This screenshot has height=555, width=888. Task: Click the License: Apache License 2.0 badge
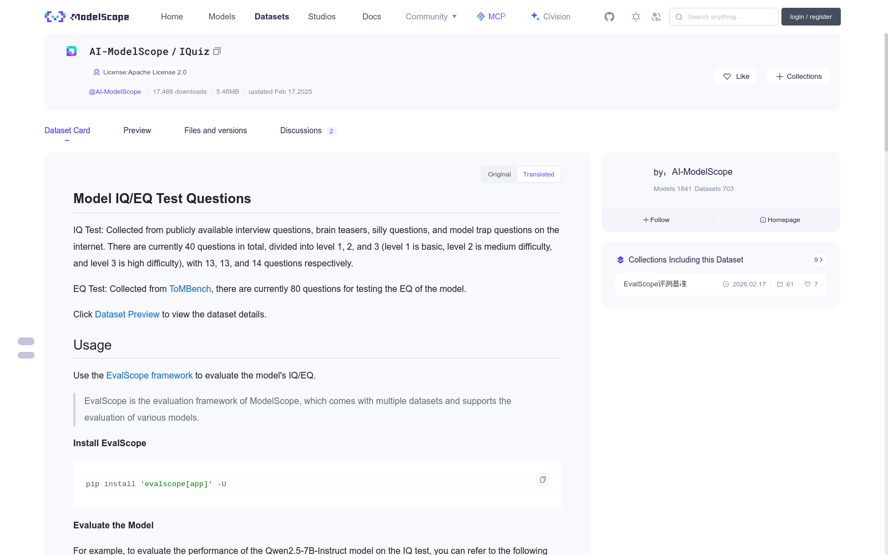pyautogui.click(x=139, y=72)
